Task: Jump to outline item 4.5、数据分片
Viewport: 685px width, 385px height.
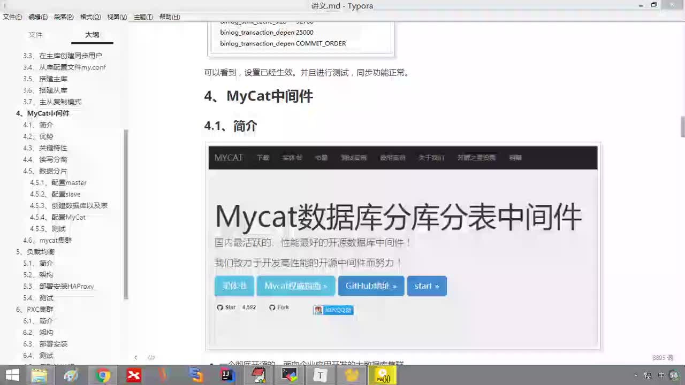Action: pos(45,171)
